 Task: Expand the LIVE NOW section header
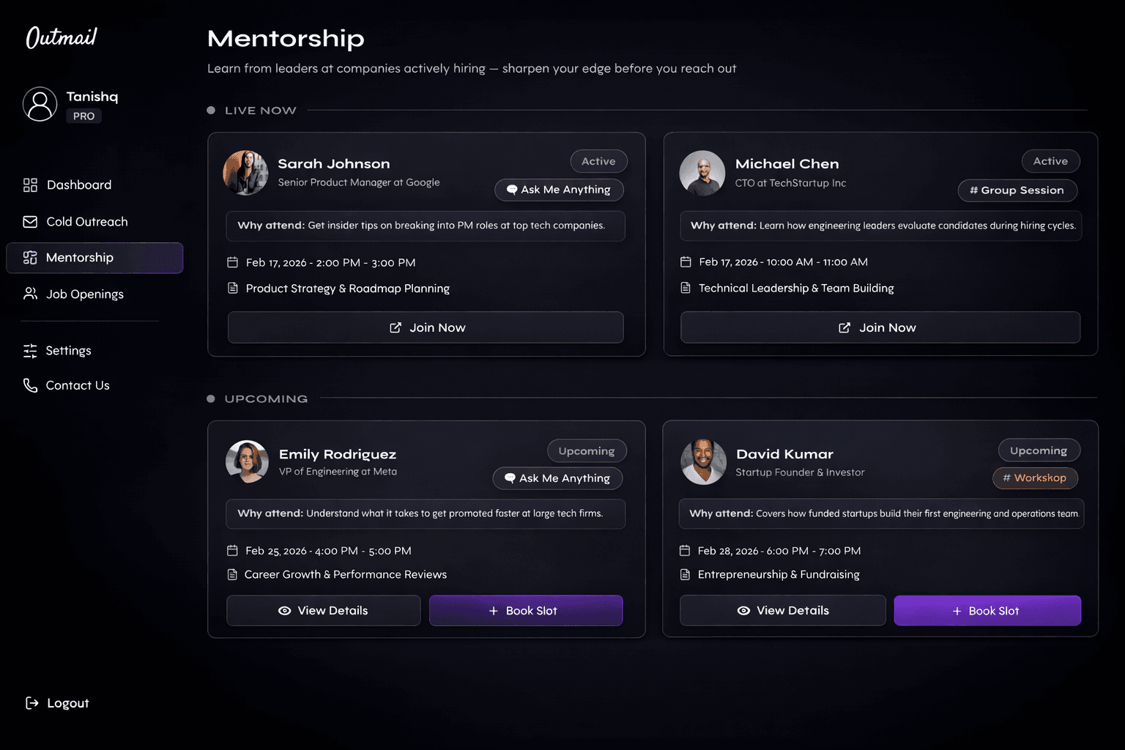(x=260, y=110)
